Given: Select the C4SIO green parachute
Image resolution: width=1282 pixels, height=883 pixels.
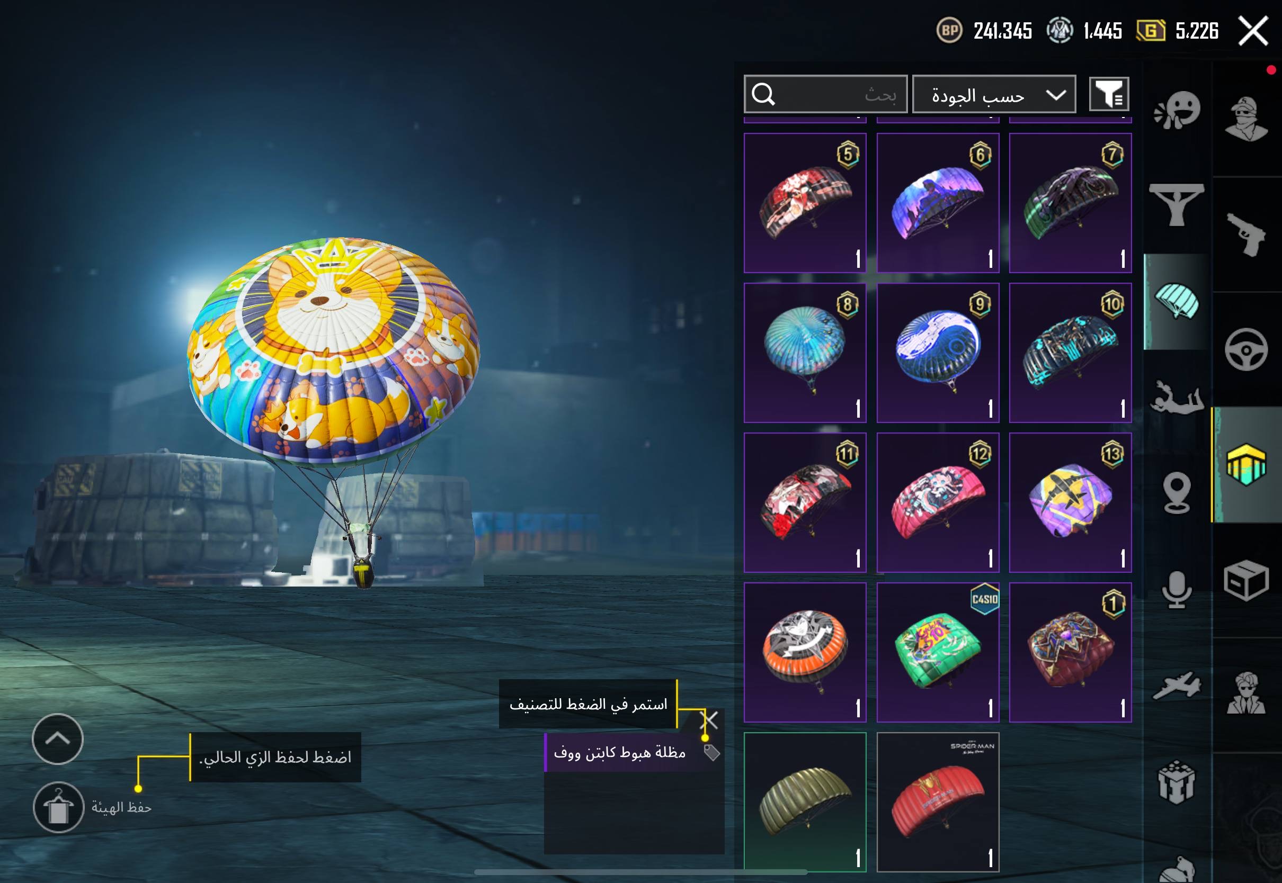Looking at the screenshot, I should (938, 652).
